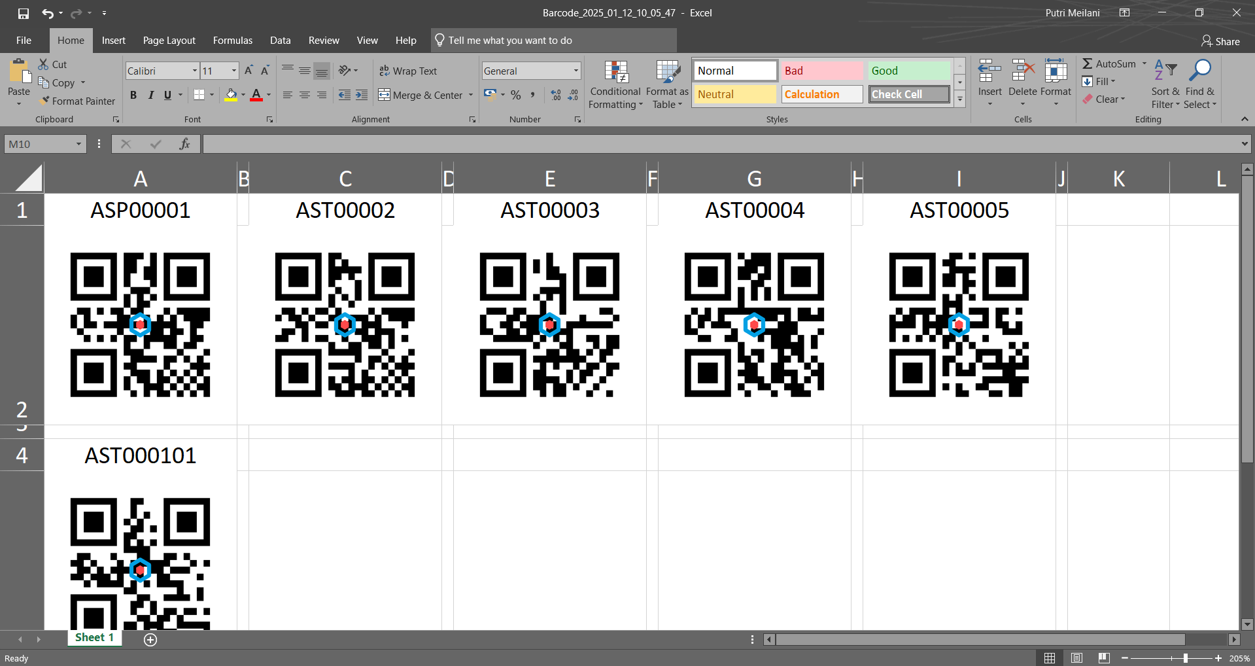Viewport: 1255px width, 666px height.
Task: Click the Borders grid icon
Action: tap(199, 95)
